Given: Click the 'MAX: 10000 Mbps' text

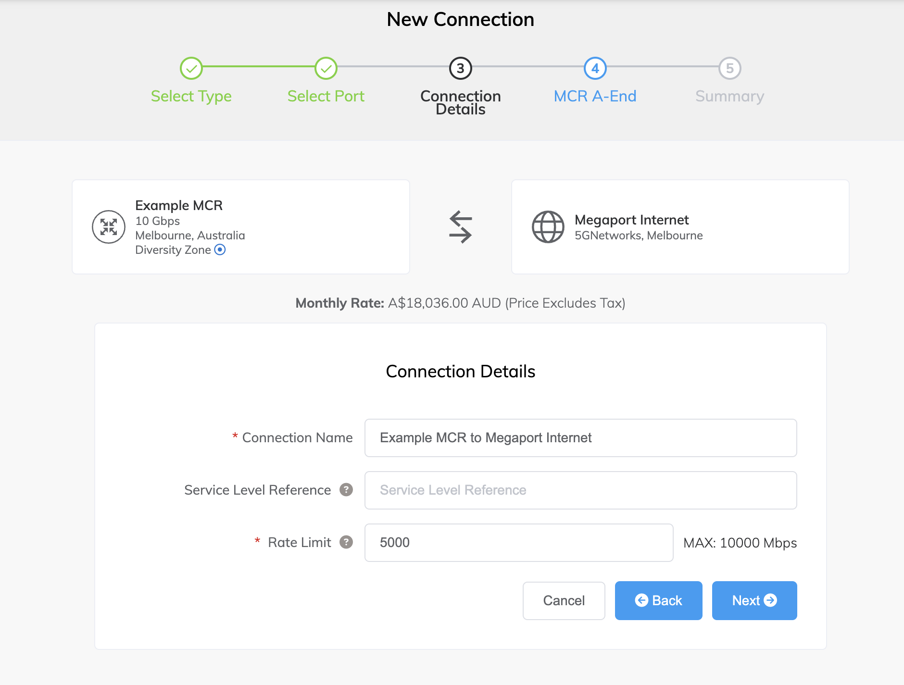Looking at the screenshot, I should 740,543.
